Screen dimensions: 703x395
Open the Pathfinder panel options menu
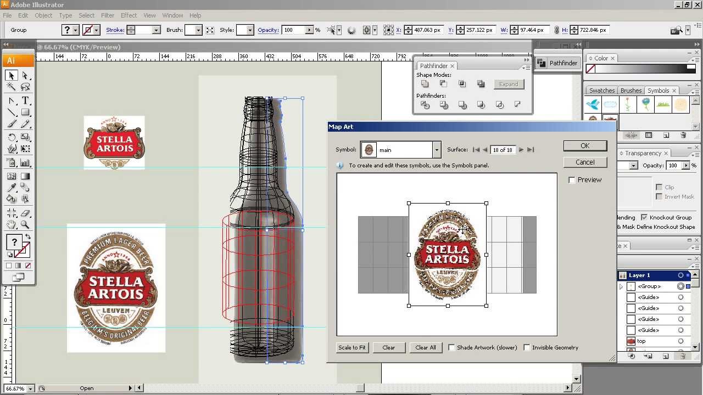tap(526, 67)
